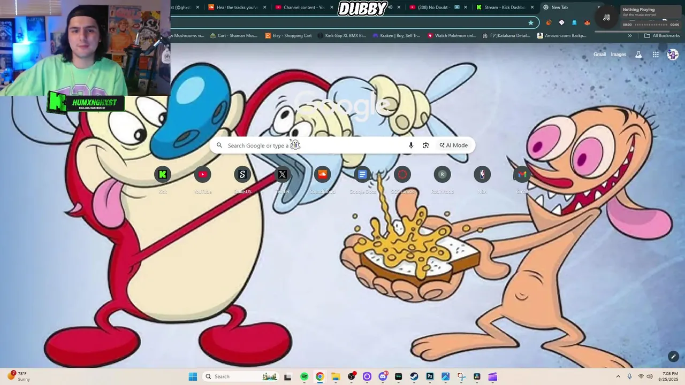
Task: Expand the bookmarks bar overflow chevron
Action: pos(630,36)
